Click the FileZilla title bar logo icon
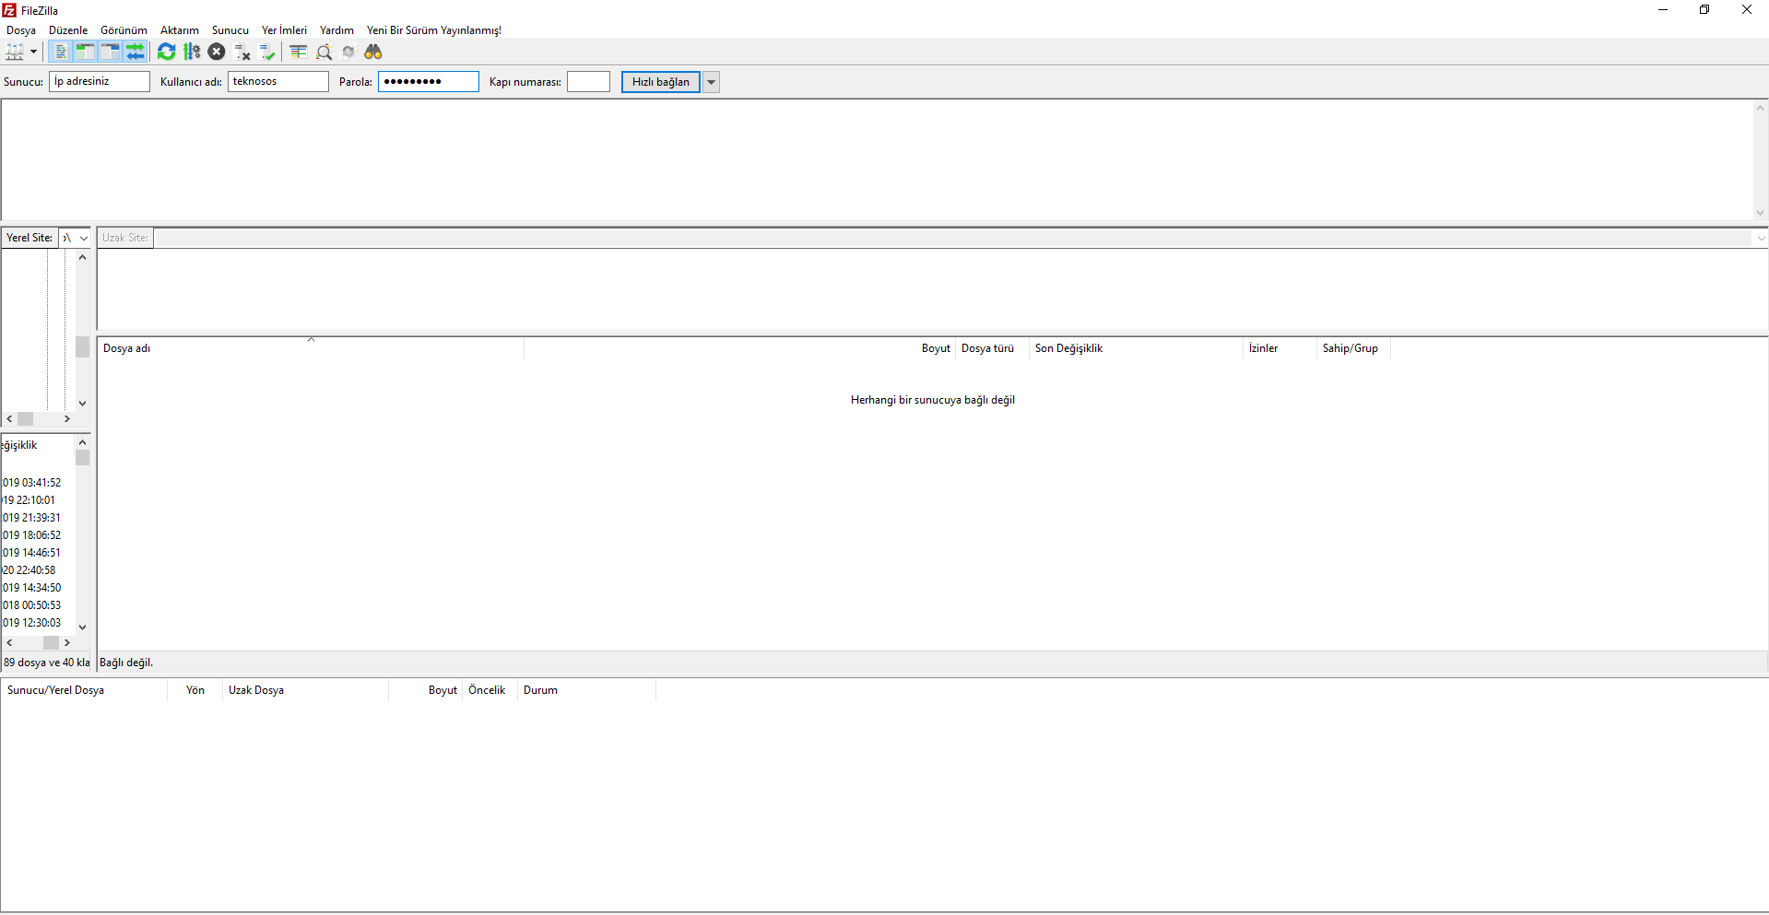Screen dimensions: 1769x915 9,10
